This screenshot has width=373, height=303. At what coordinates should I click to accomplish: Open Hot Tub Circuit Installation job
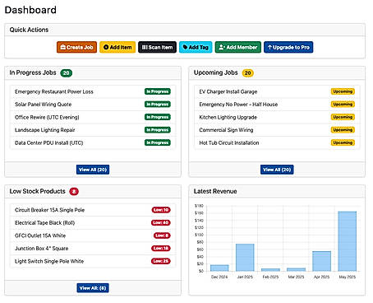[277, 142]
